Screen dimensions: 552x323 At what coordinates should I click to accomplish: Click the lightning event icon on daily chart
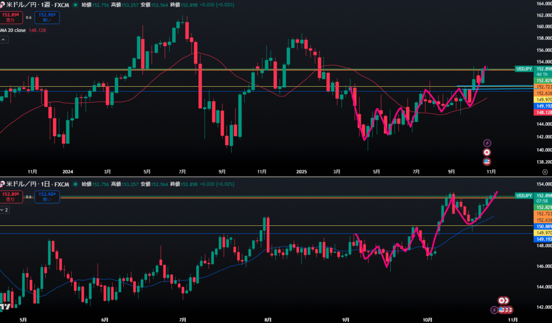click(495, 310)
